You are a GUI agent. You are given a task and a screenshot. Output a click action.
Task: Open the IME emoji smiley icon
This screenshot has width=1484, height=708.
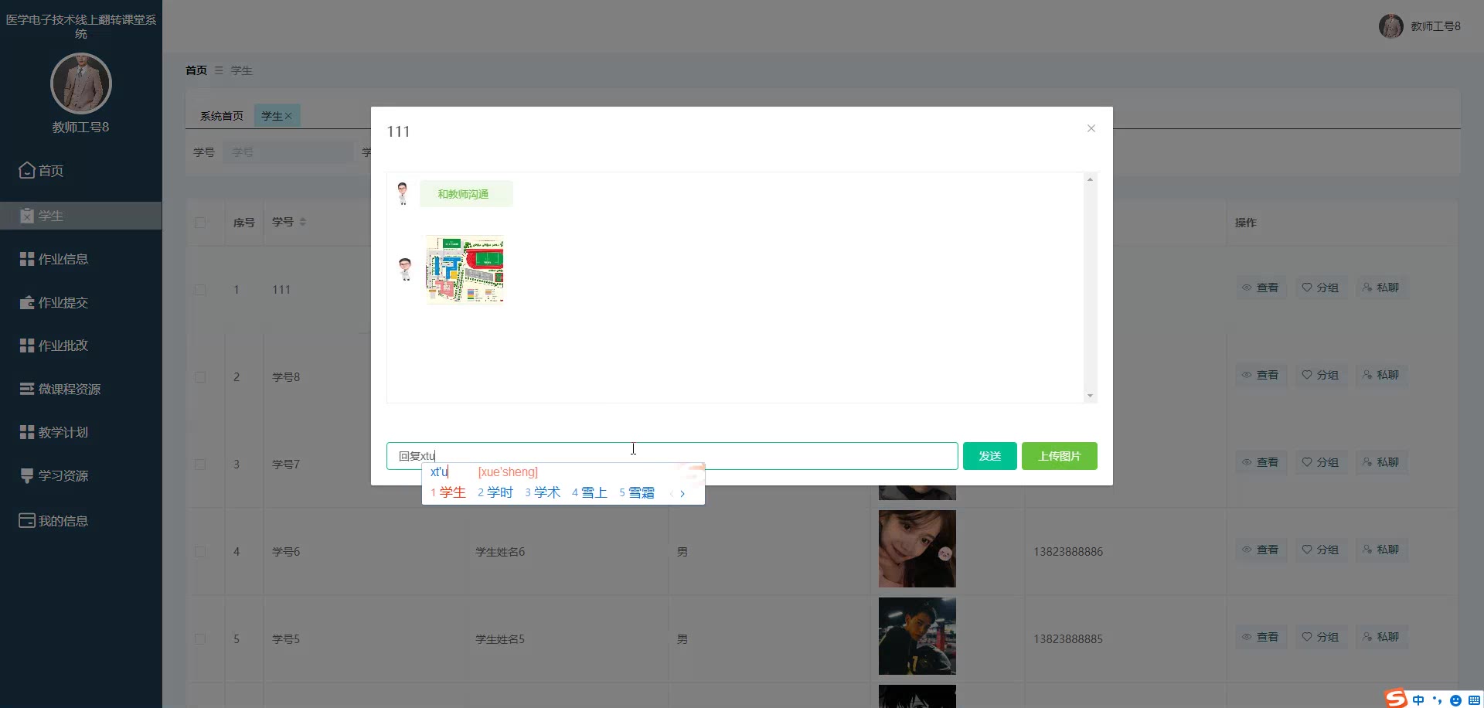[1455, 700]
